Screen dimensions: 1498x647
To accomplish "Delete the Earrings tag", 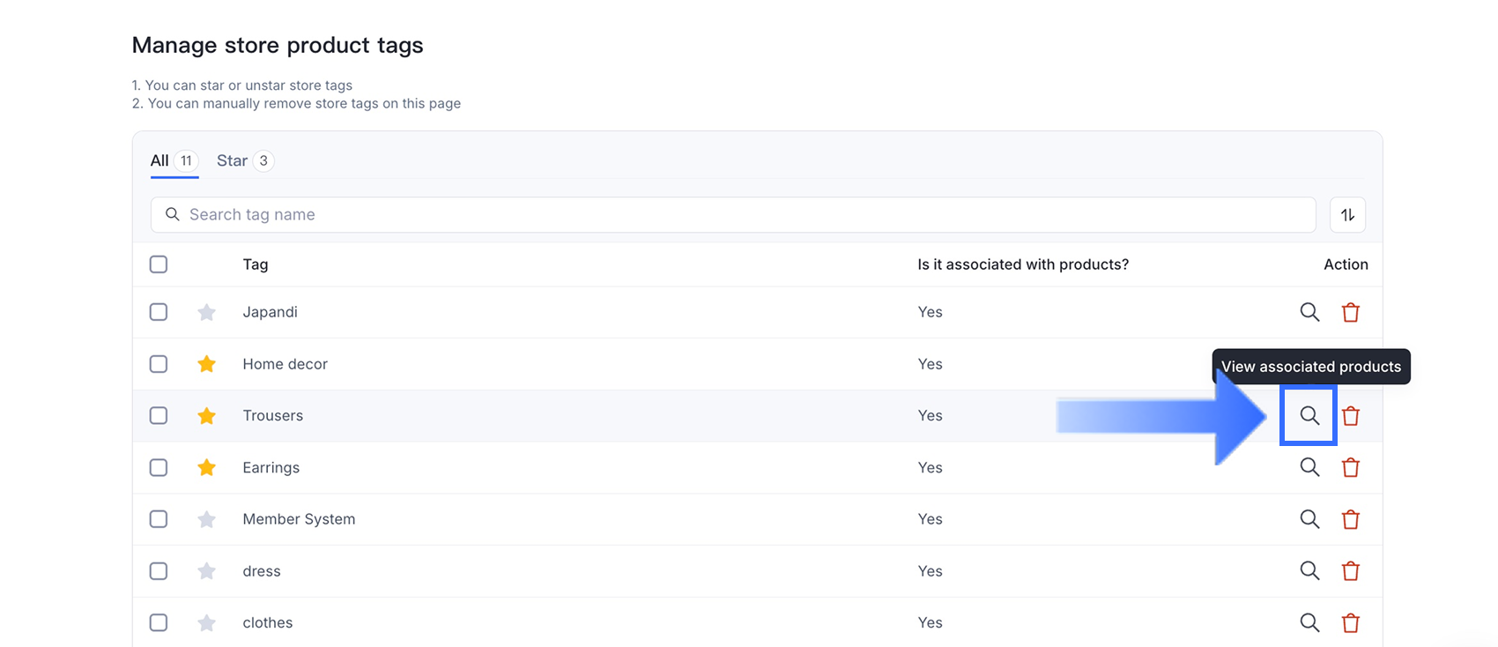I will (1350, 467).
